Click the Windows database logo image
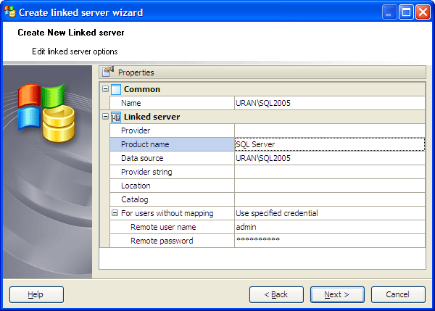The width and height of the screenshot is (435, 311). tap(46, 112)
